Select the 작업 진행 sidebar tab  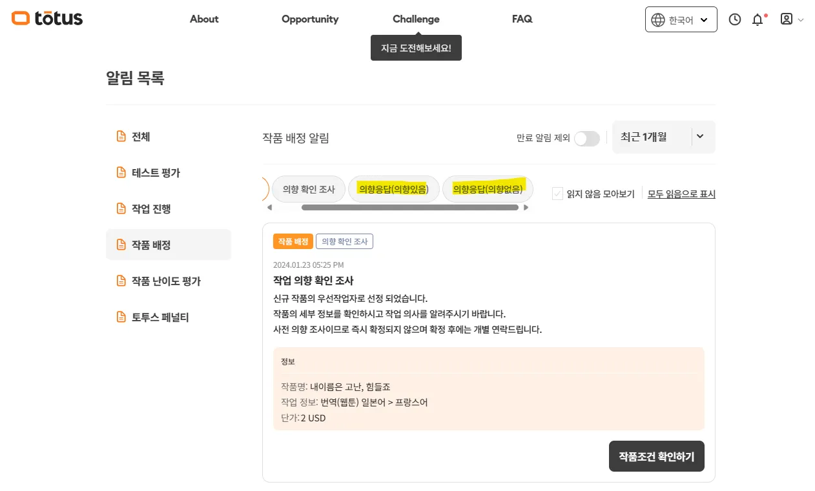pos(151,209)
